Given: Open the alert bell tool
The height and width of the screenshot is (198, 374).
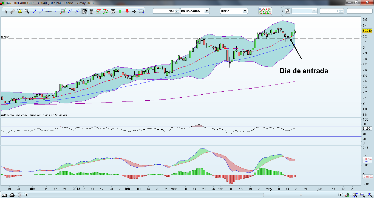Looking at the screenshot, I should [x=20, y=11].
